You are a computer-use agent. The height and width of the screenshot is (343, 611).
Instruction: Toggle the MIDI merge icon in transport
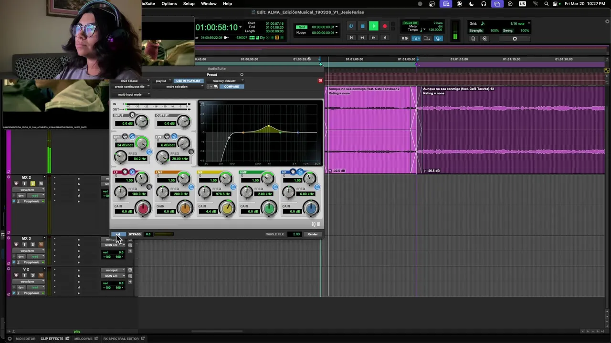427,38
